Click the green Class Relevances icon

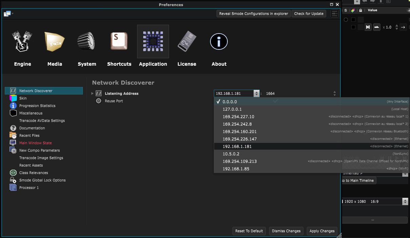[13, 173]
